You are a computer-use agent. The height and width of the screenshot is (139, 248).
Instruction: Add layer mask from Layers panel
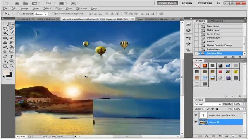214,136
